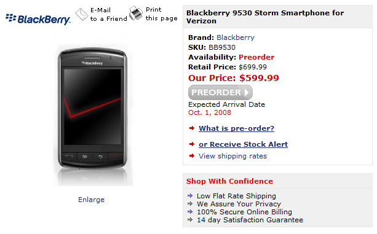Viewport: 377px width, 234px height.
Task: Click red arrow beside What is pre-order
Action: click(192, 128)
